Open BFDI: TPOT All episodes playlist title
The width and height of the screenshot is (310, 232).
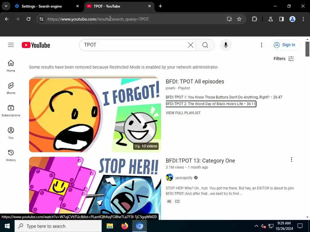tap(195, 82)
